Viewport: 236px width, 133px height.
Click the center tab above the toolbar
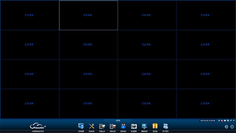click(118, 121)
